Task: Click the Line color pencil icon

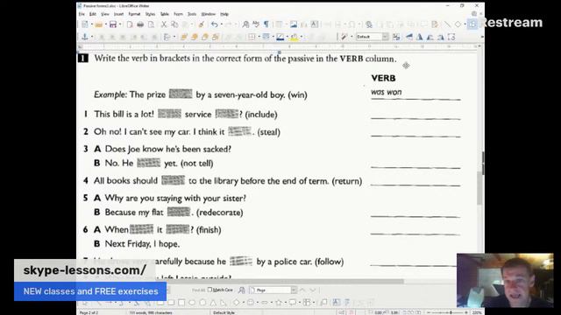Action: coord(280,37)
